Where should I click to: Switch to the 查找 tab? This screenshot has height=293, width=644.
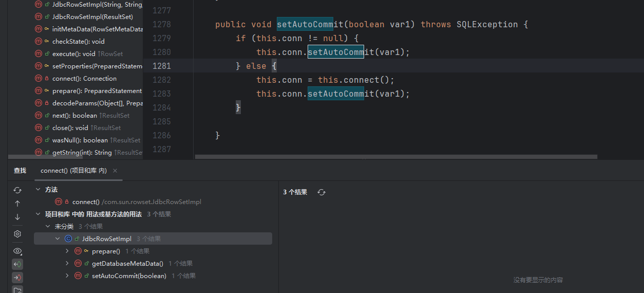20,171
